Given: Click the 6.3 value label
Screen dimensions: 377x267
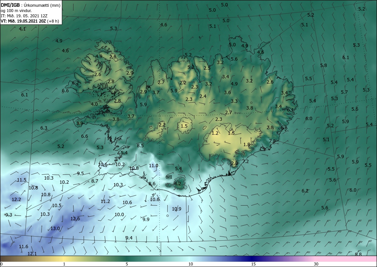Looking at the screenshot, I should (44, 128).
